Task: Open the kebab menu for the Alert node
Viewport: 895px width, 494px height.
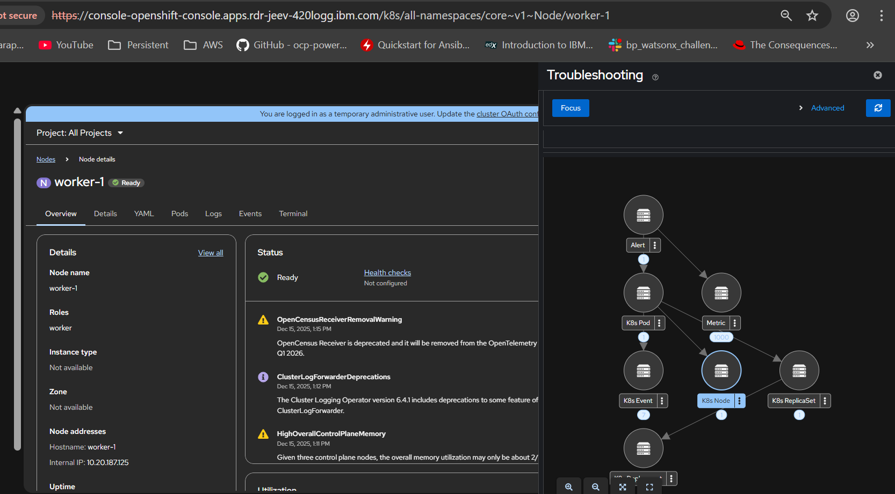Action: [x=654, y=245]
